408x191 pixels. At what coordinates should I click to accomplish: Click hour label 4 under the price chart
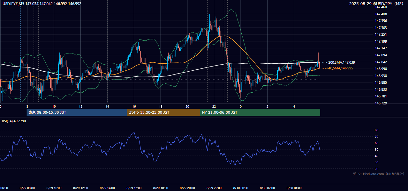click(294, 106)
